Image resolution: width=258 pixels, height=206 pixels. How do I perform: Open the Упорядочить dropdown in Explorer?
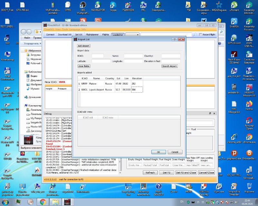coord(33,43)
